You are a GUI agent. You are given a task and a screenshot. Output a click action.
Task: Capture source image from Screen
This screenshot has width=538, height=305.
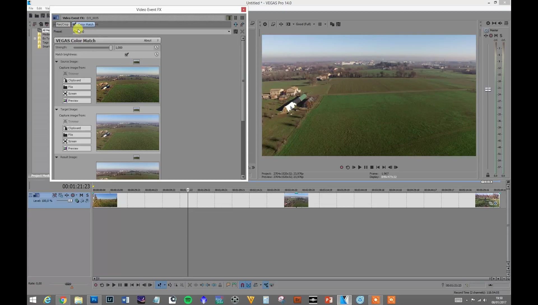(77, 94)
